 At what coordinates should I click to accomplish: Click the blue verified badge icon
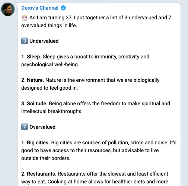pos(63,8)
